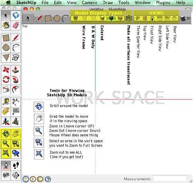Screen dimensions: 193x183
Task: Select the Push/Pull tool
Action: tap(16, 70)
